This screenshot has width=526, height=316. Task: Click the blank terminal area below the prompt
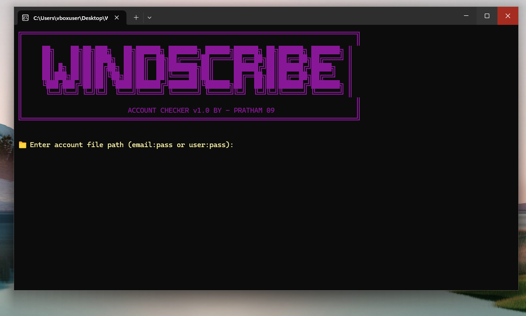pyautogui.click(x=265, y=218)
